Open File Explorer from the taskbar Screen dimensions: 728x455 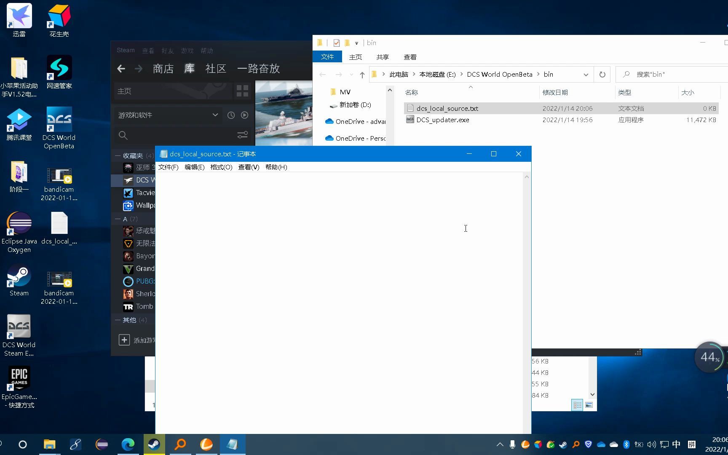tap(49, 444)
